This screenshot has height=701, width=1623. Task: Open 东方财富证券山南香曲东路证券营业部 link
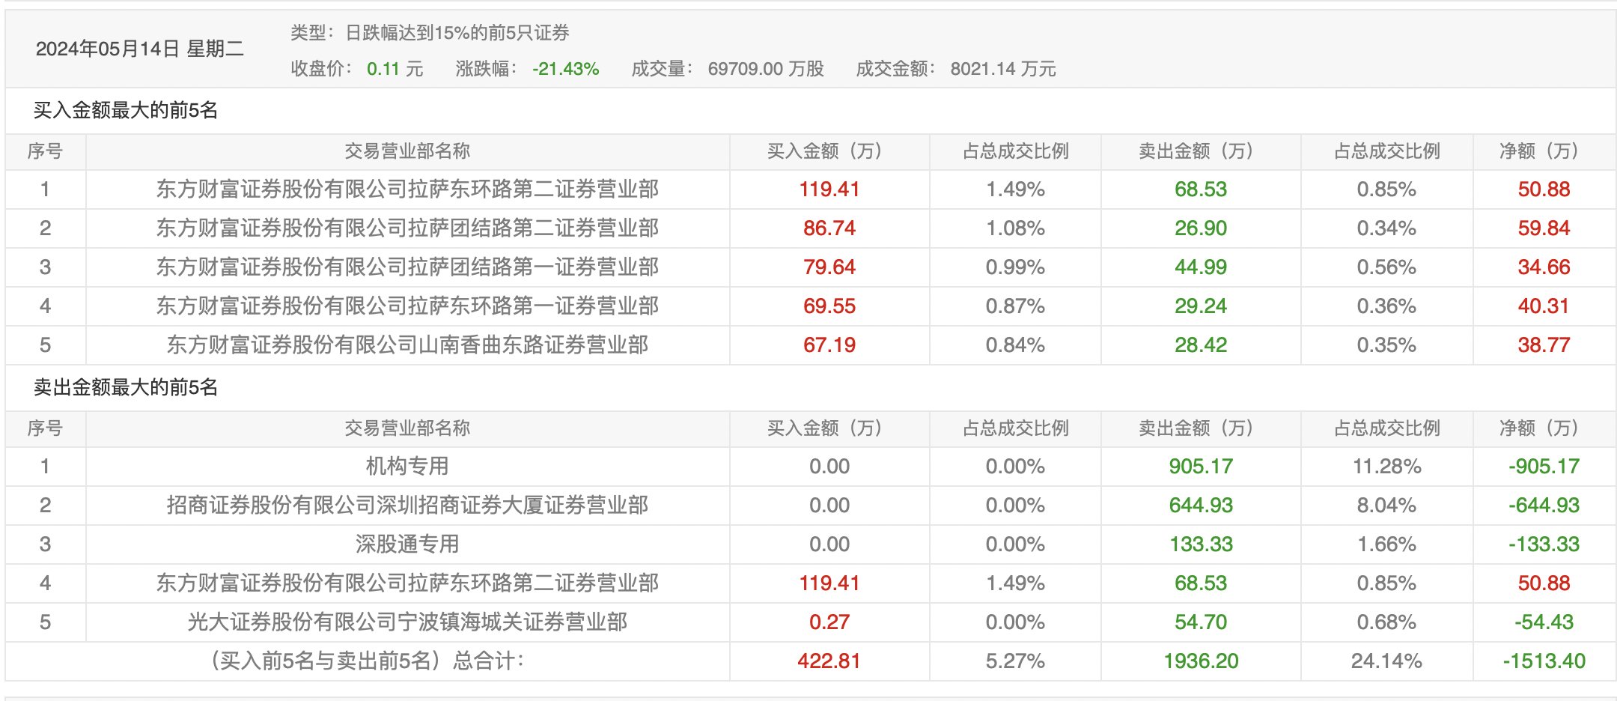pyautogui.click(x=407, y=345)
